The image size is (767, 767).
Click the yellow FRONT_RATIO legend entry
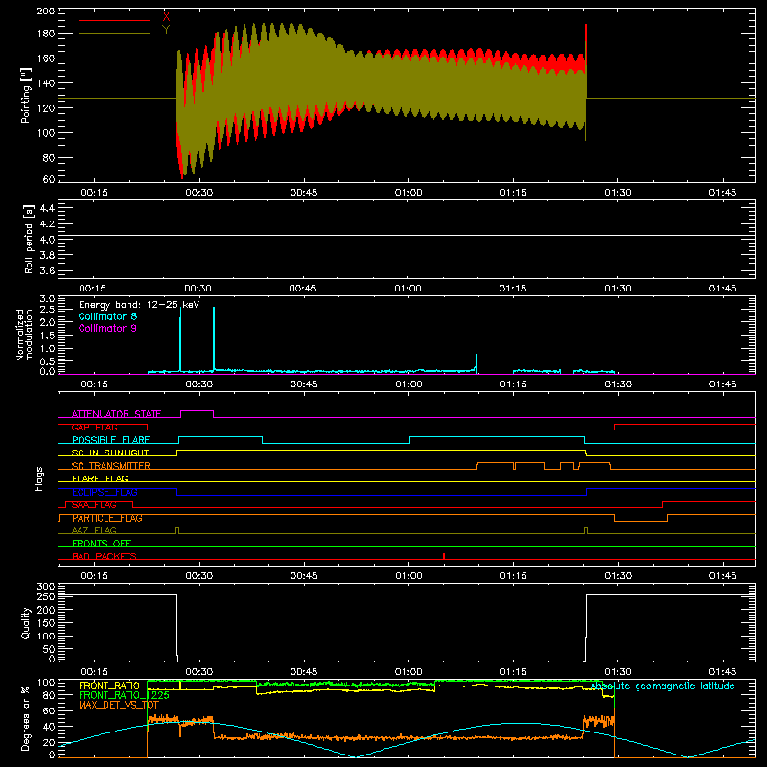[x=109, y=686]
